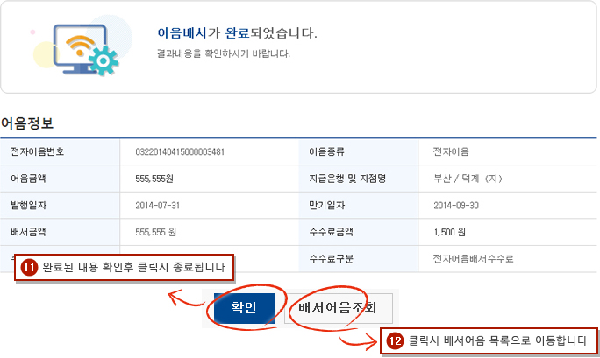Click the 확인 confirm button
Viewport: 600px width, 358px height.
point(244,307)
